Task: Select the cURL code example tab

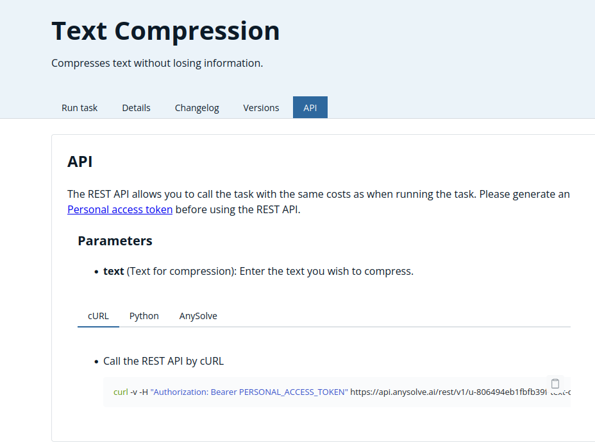Action: pyautogui.click(x=98, y=316)
